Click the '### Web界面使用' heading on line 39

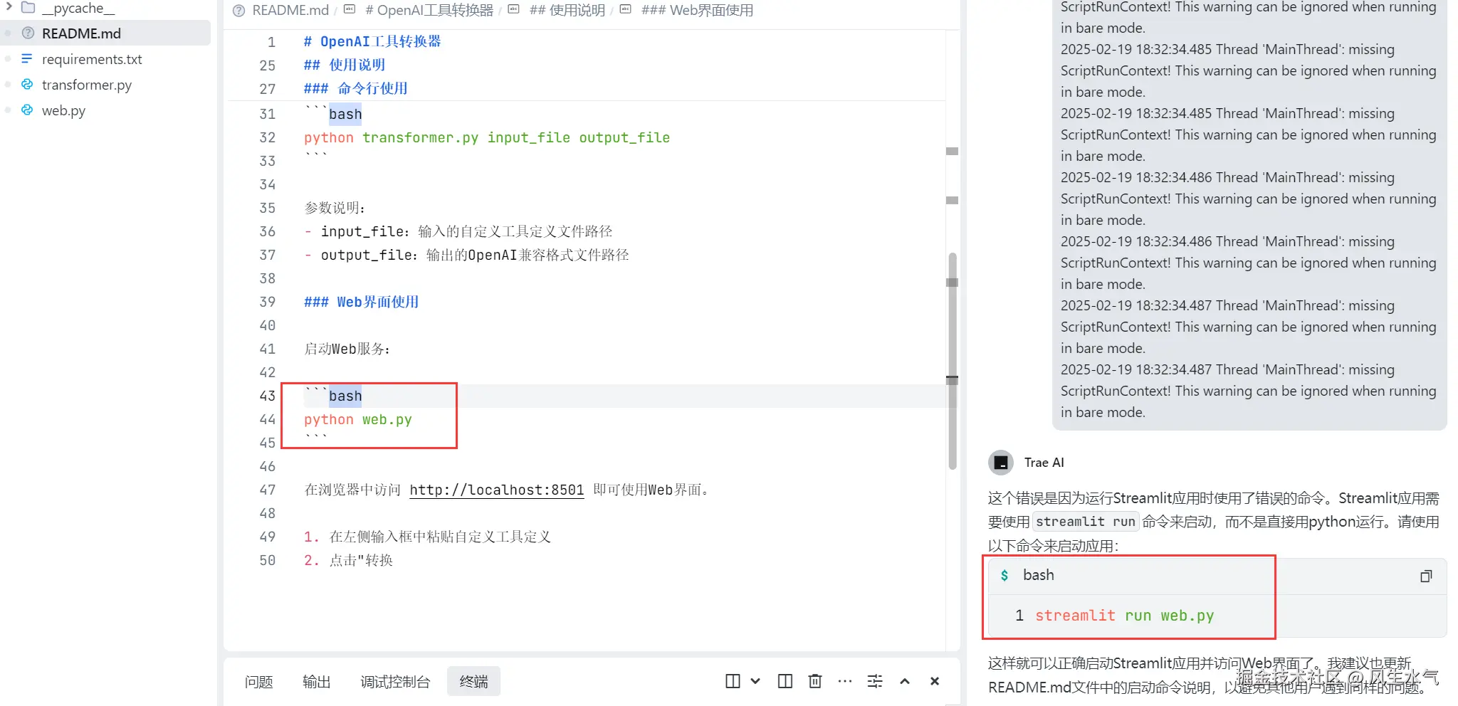point(362,302)
